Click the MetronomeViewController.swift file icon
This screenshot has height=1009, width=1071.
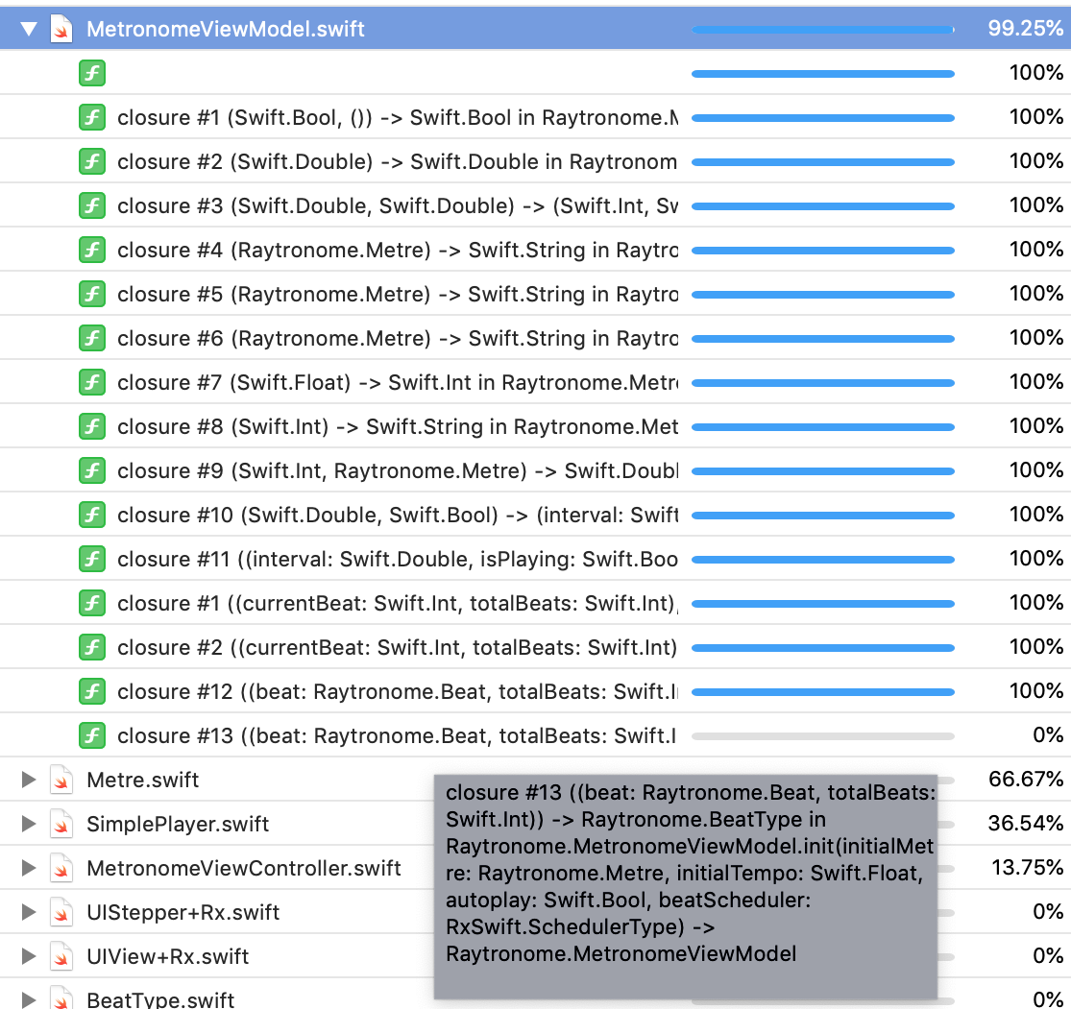pos(61,869)
